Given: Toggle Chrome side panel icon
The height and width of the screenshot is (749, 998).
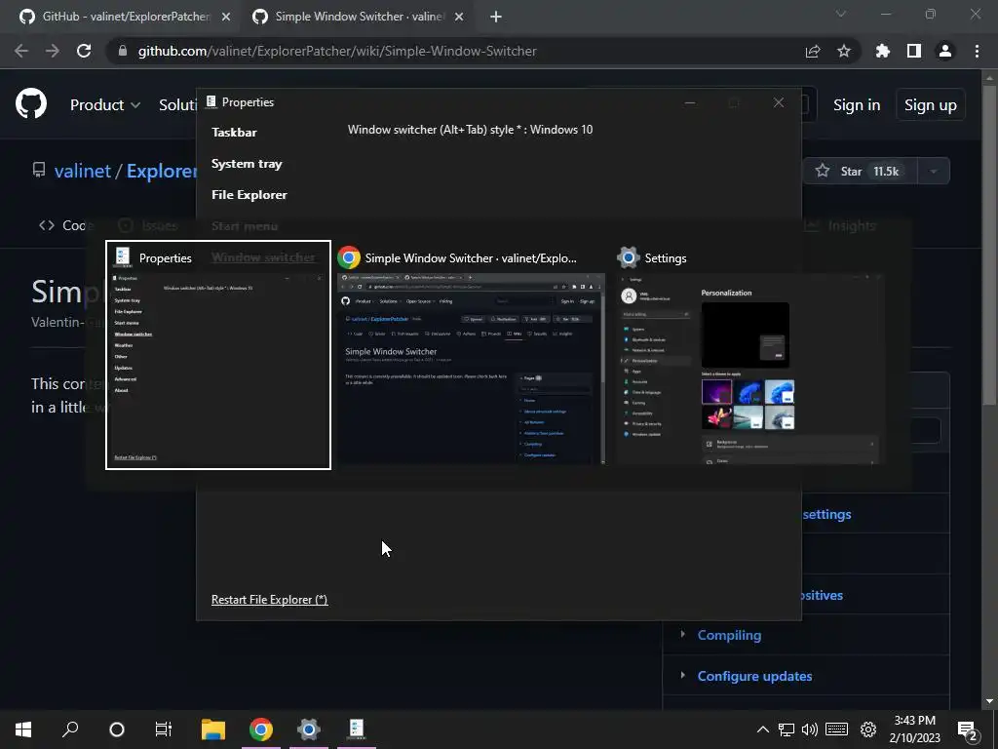Looking at the screenshot, I should (914, 51).
